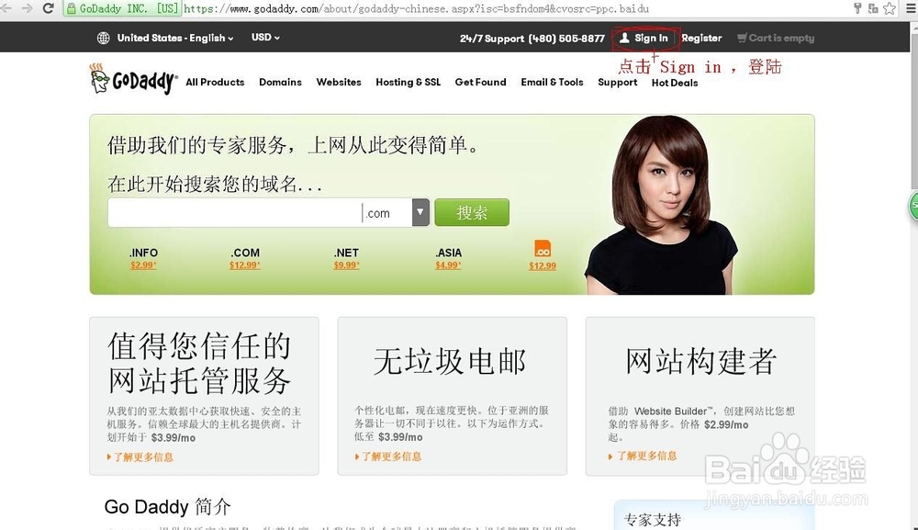
Task: Open the Hosting & SSL menu
Action: point(408,83)
